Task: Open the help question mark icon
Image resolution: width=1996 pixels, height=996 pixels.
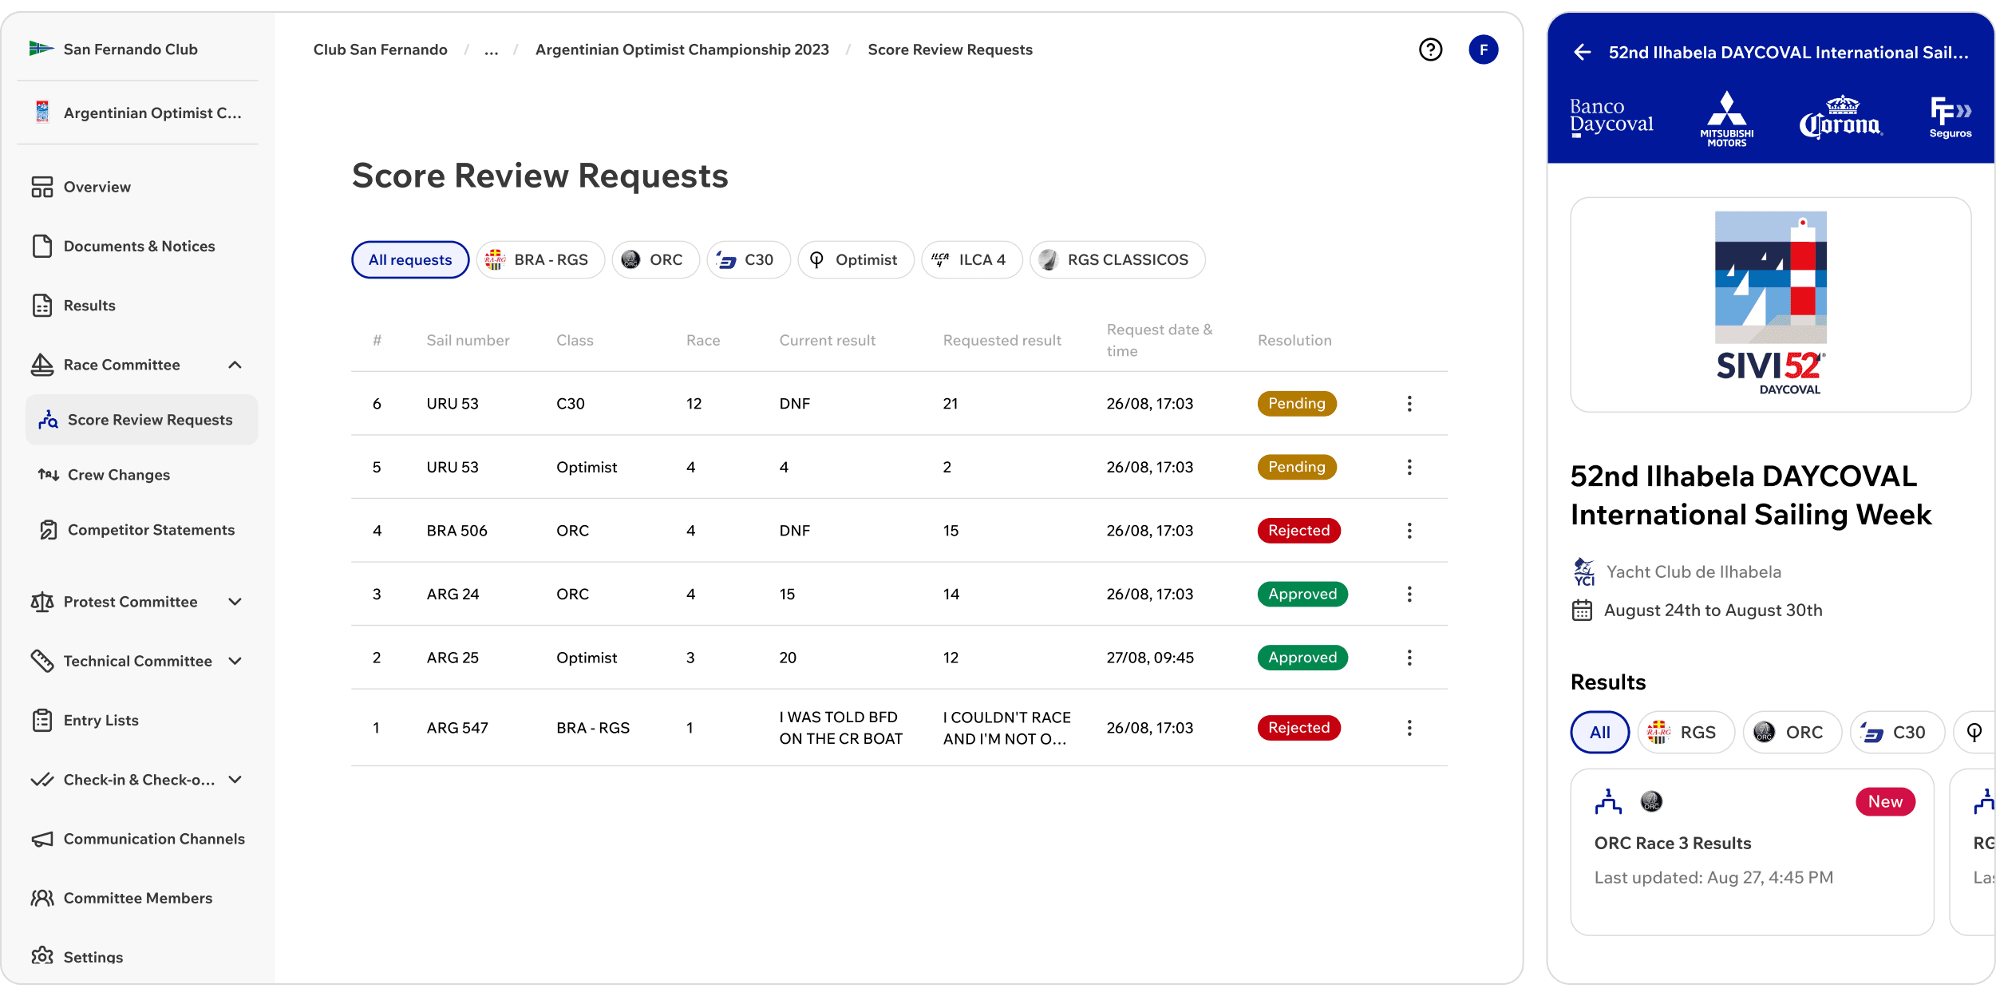Action: (1430, 49)
